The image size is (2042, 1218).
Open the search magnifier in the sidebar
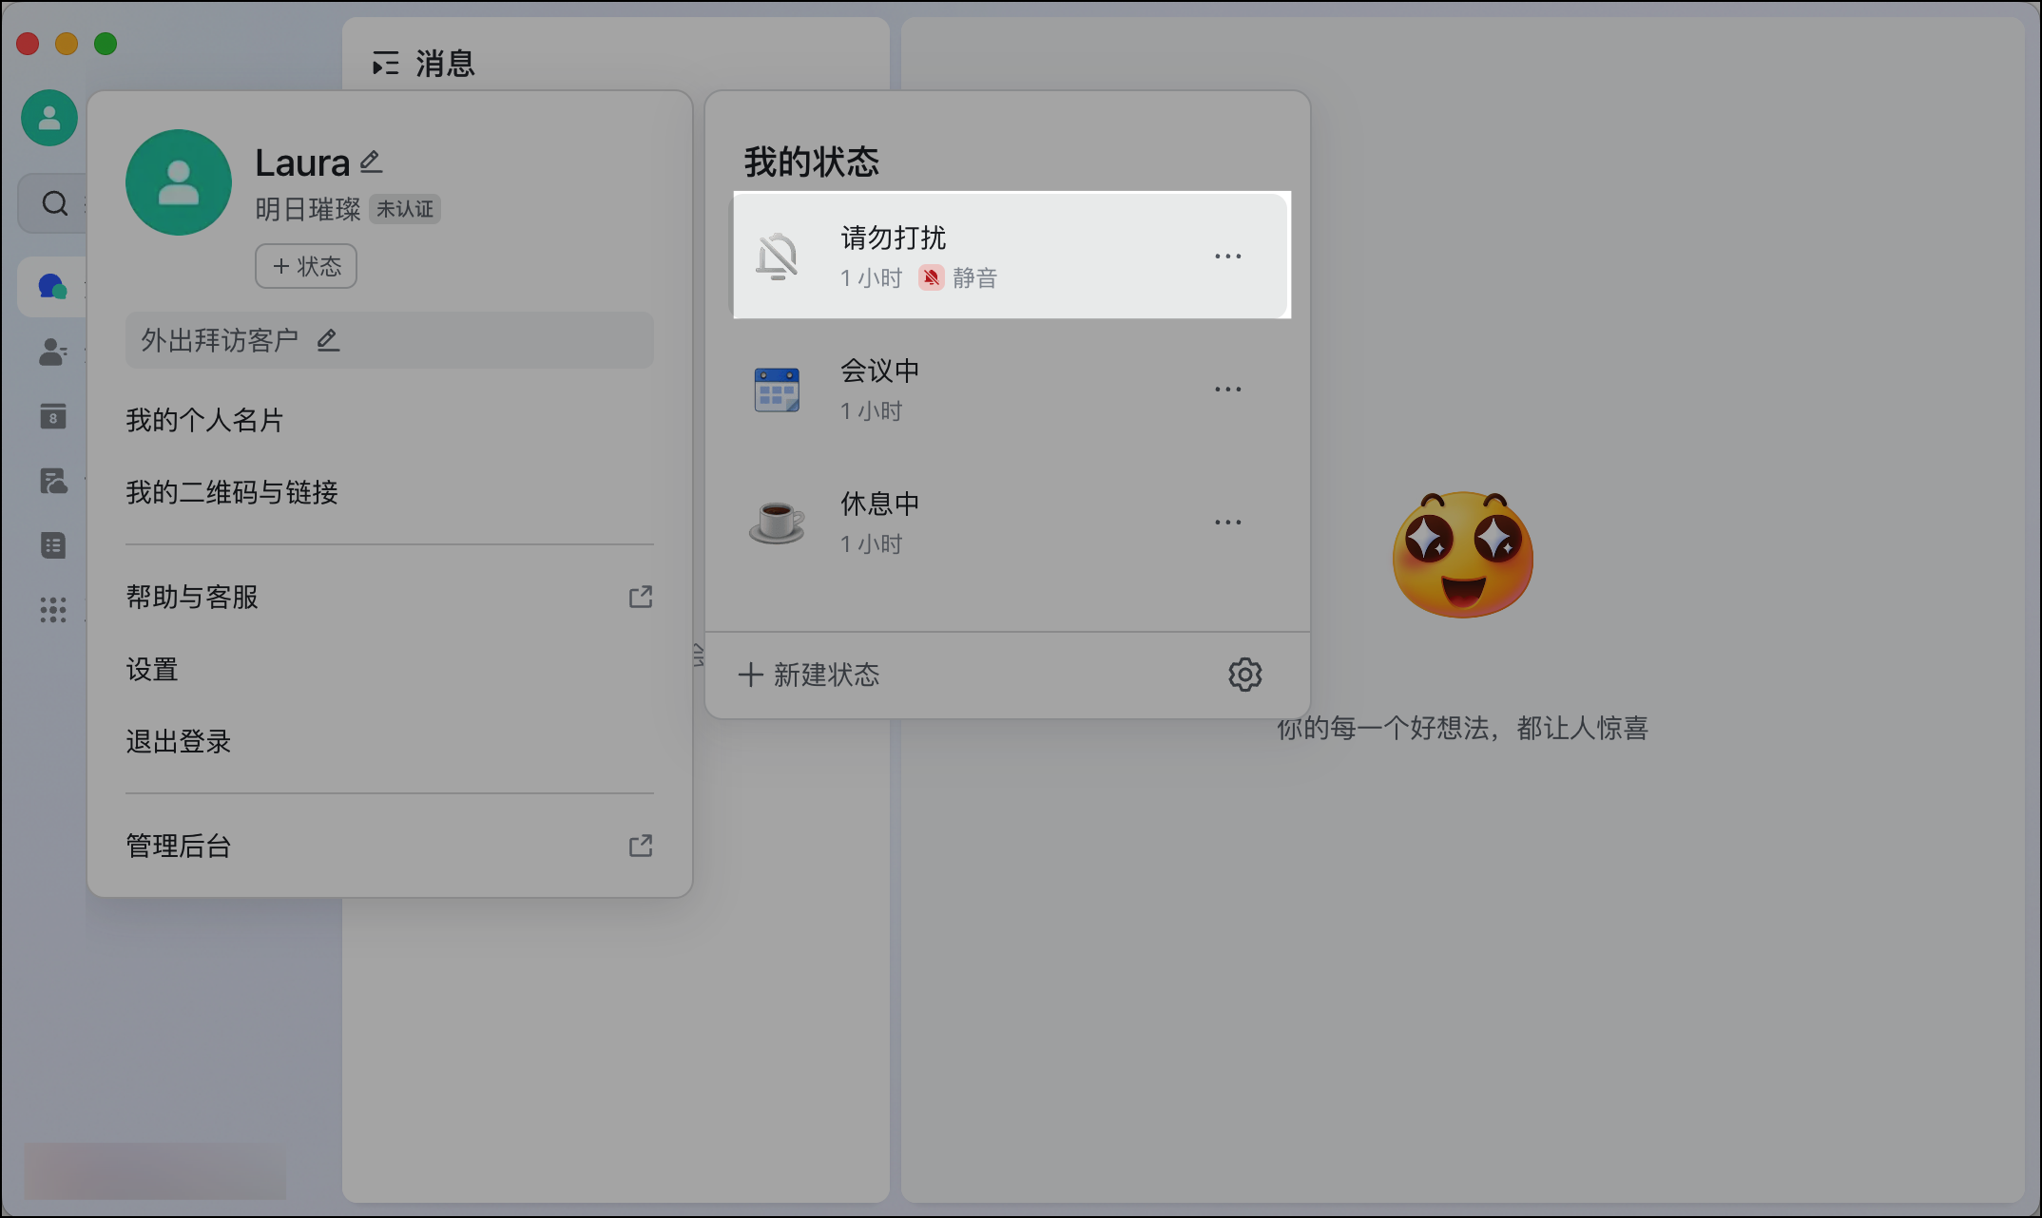52,202
